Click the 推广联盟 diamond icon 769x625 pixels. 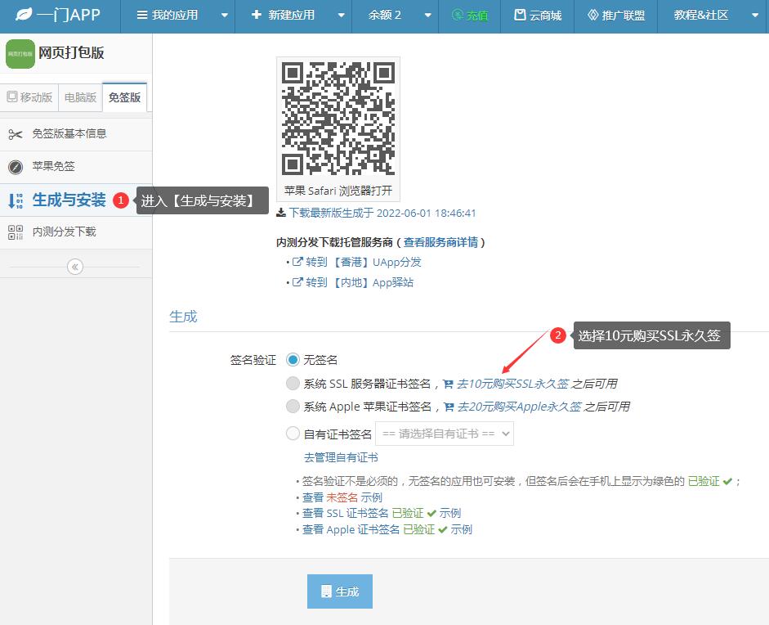pos(593,15)
